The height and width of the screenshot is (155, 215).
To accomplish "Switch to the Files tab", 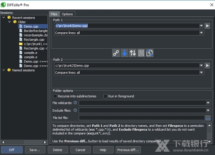I will pyautogui.click(x=54, y=14).
